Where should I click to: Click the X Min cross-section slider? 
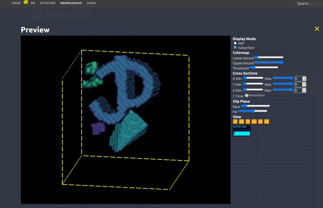pyautogui.click(x=253, y=78)
